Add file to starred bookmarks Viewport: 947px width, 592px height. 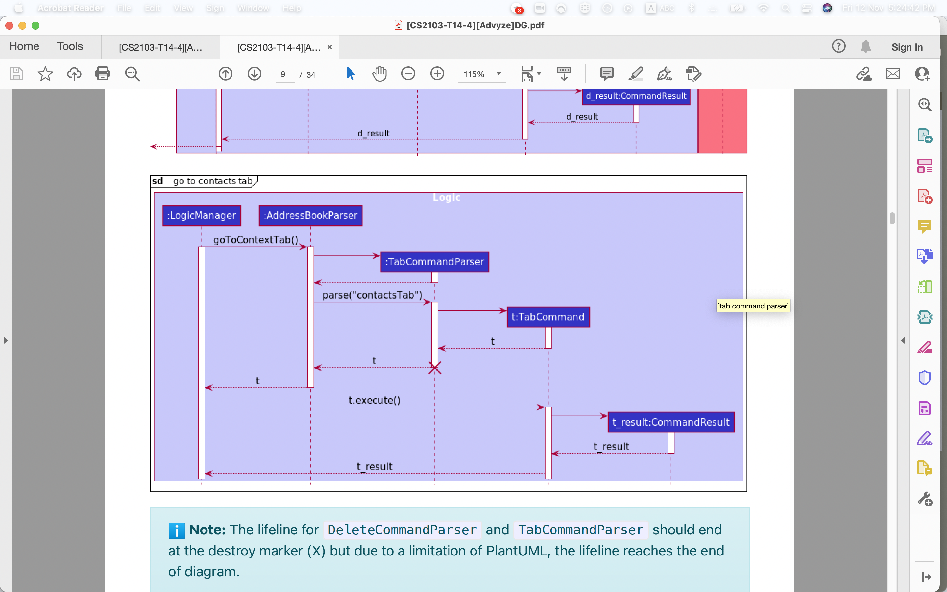point(45,74)
